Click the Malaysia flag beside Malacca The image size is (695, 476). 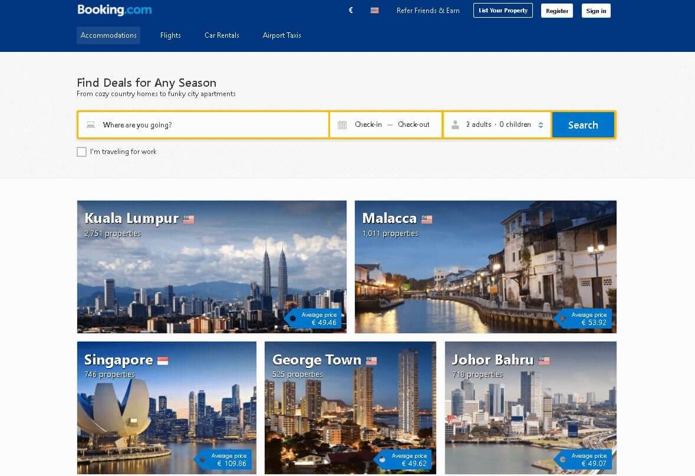point(427,219)
